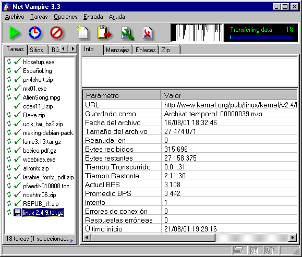Click the Tiempo Restante value 2:11:30
Image resolution: width=302 pixels, height=257 pixels.
(x=175, y=176)
